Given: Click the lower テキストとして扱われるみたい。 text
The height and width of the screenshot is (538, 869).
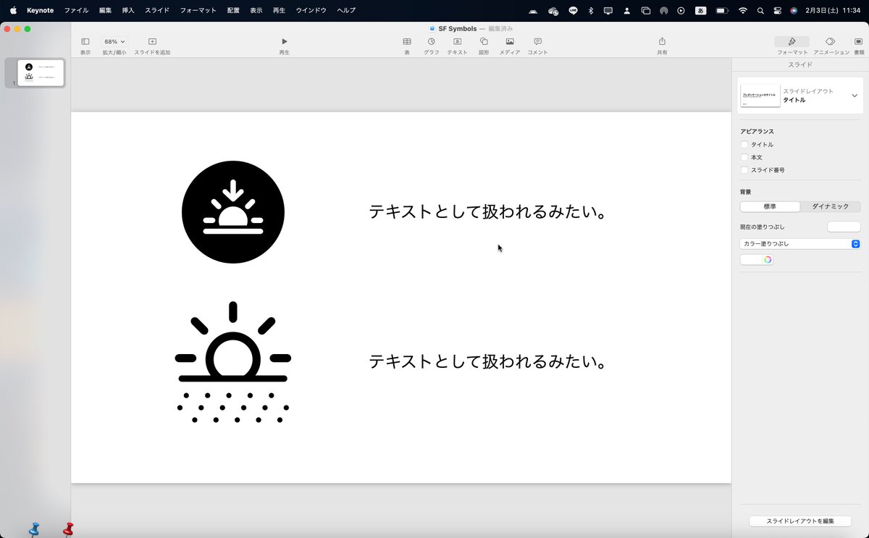Looking at the screenshot, I should 487,361.
